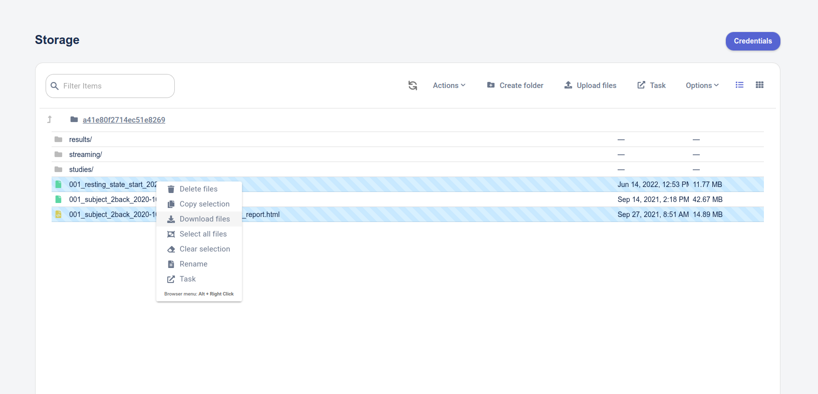This screenshot has height=394, width=818.
Task: Select Download files in context menu
Action: 199,219
